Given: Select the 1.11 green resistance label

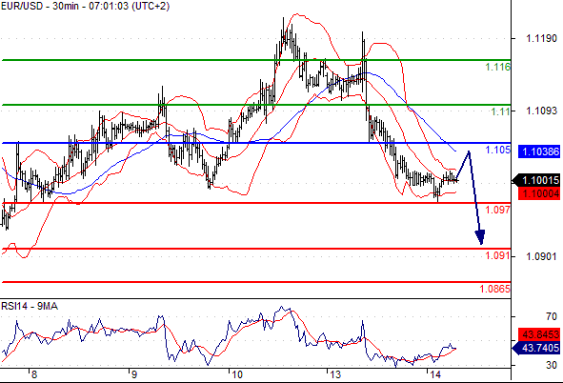Looking at the screenshot, I should [500, 111].
